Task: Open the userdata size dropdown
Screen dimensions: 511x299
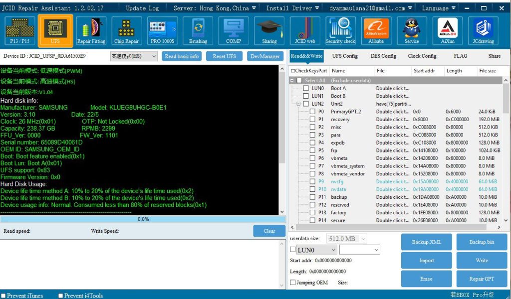Action: 347,239
